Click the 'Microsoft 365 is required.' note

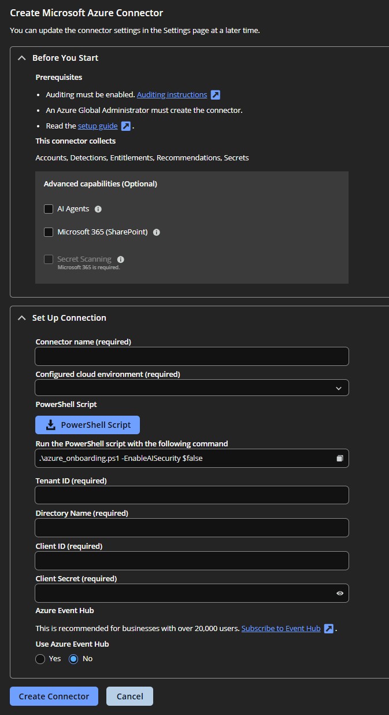coord(88,267)
